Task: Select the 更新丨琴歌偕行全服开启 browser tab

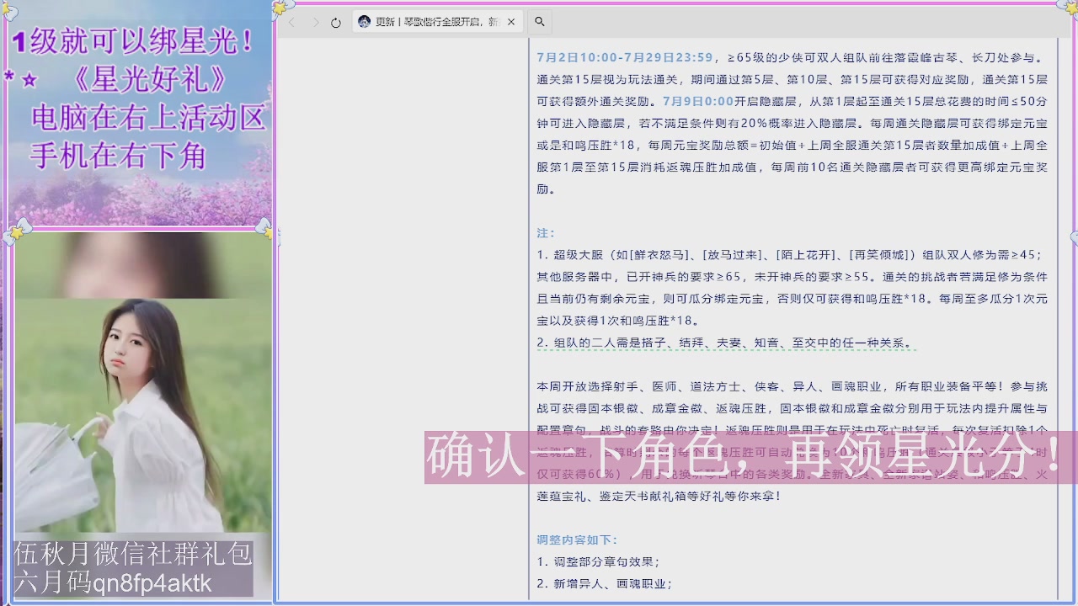Action: 438,22
